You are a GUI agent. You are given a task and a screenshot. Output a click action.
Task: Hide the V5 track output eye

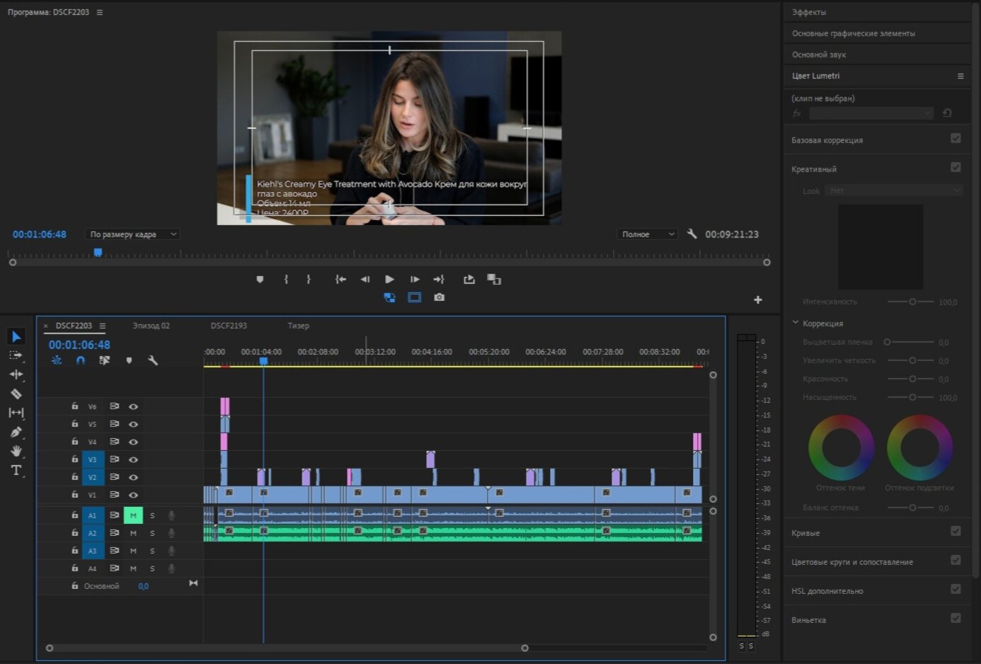pyautogui.click(x=133, y=425)
